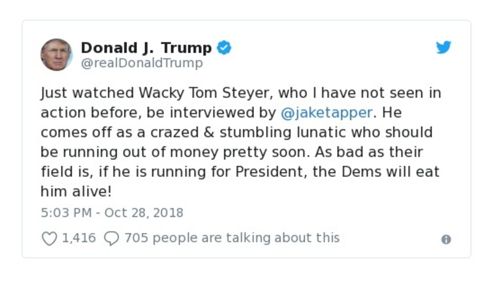
Task: Click the profile avatar photo
Action: point(57,55)
